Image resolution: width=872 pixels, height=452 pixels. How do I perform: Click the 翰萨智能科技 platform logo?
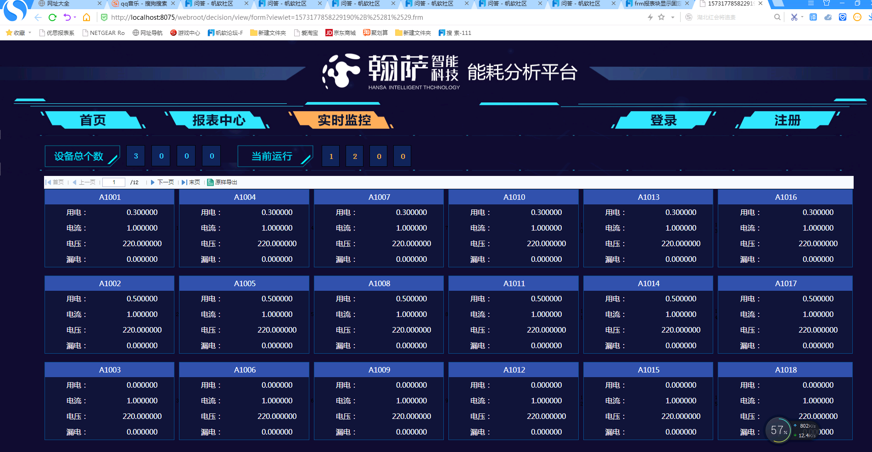tap(391, 72)
